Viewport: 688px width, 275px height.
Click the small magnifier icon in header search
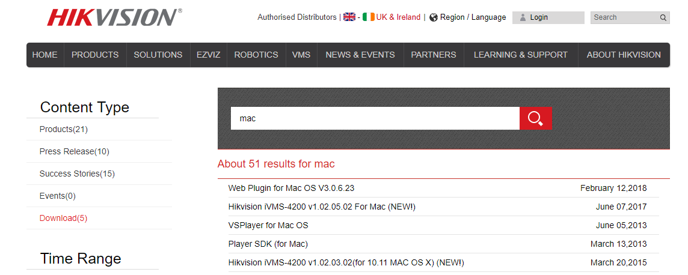click(663, 18)
